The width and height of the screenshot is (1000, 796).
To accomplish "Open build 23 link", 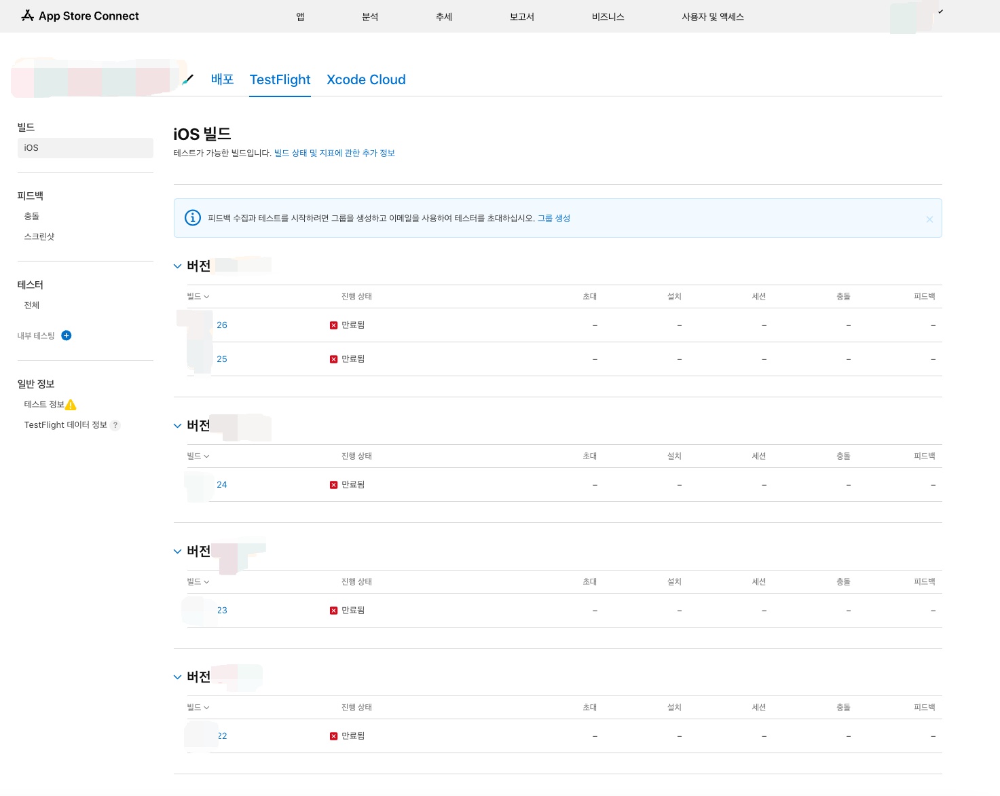I will point(222,611).
